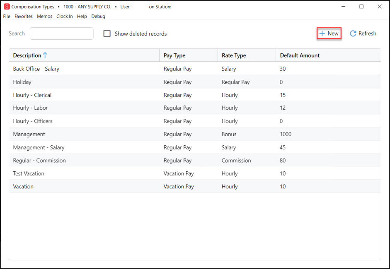390x269 pixels.
Task: Select the Test Vacation row
Action: click(x=195, y=173)
